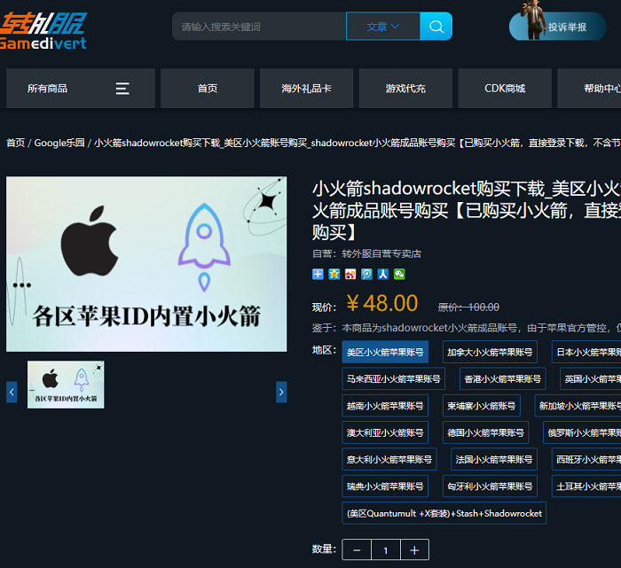Go to 首页 in navigation bar
621x568 pixels.
click(x=207, y=89)
